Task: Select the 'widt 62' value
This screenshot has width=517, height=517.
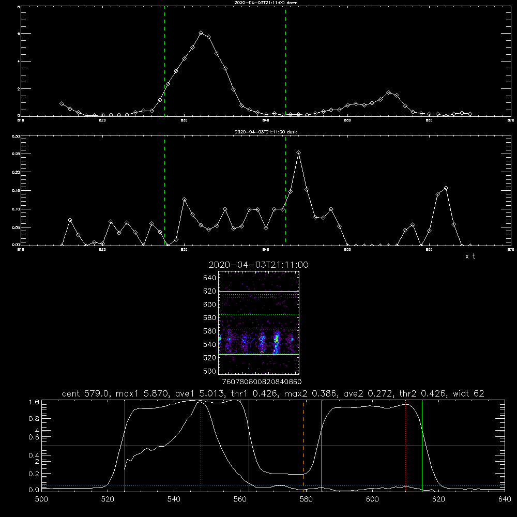Action: pos(468,393)
